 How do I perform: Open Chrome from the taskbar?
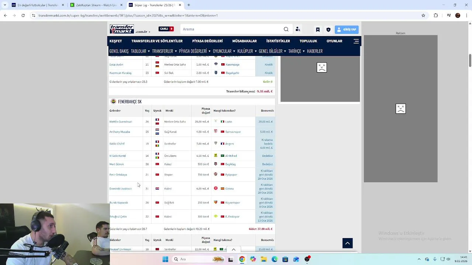242,259
